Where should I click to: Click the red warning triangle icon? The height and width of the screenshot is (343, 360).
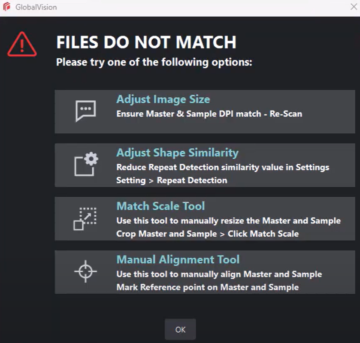click(x=22, y=45)
